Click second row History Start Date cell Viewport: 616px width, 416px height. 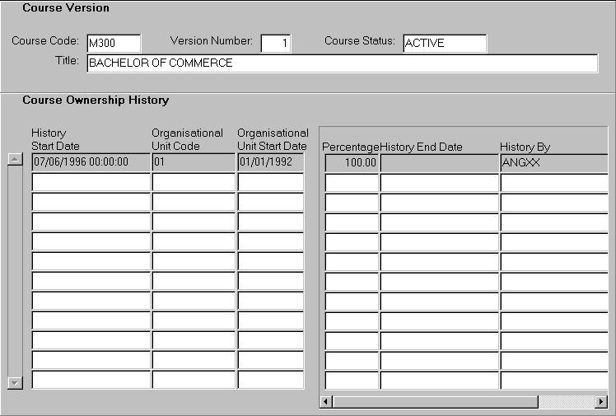(91, 182)
